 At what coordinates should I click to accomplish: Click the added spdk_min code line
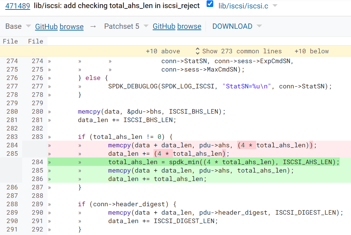coord(224,162)
